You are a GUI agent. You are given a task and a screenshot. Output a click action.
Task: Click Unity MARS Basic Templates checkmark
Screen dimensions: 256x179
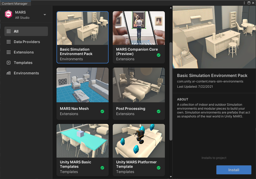[x=102, y=168]
